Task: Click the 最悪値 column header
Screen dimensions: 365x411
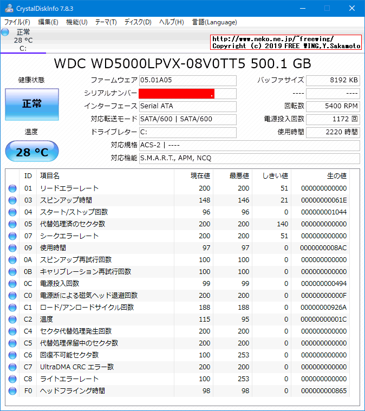Action: (232, 175)
